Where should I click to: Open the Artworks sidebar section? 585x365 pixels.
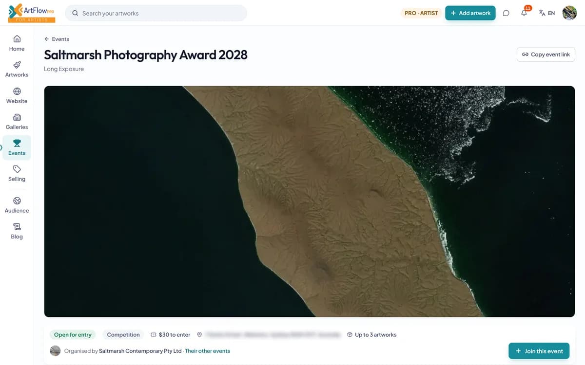[x=17, y=69]
